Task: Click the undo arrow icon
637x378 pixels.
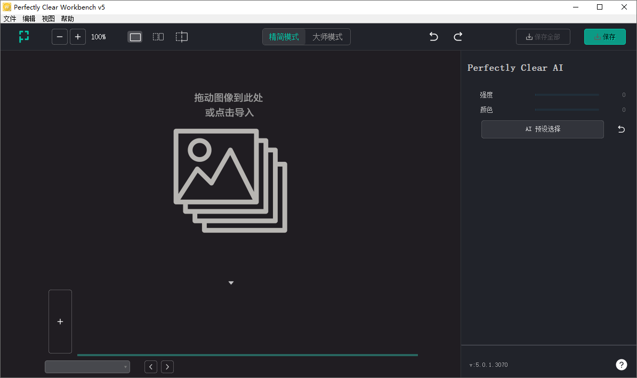Action: (x=433, y=36)
